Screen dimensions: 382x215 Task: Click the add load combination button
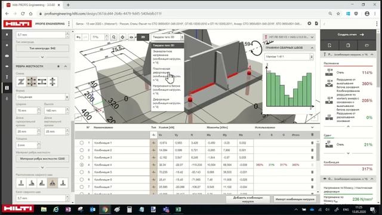[x=248, y=199]
